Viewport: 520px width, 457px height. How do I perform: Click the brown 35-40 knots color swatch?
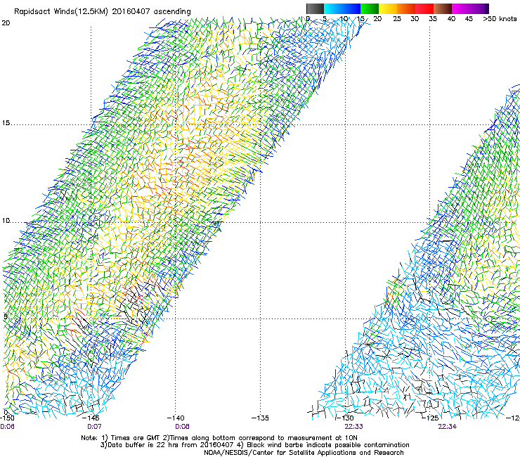point(443,8)
